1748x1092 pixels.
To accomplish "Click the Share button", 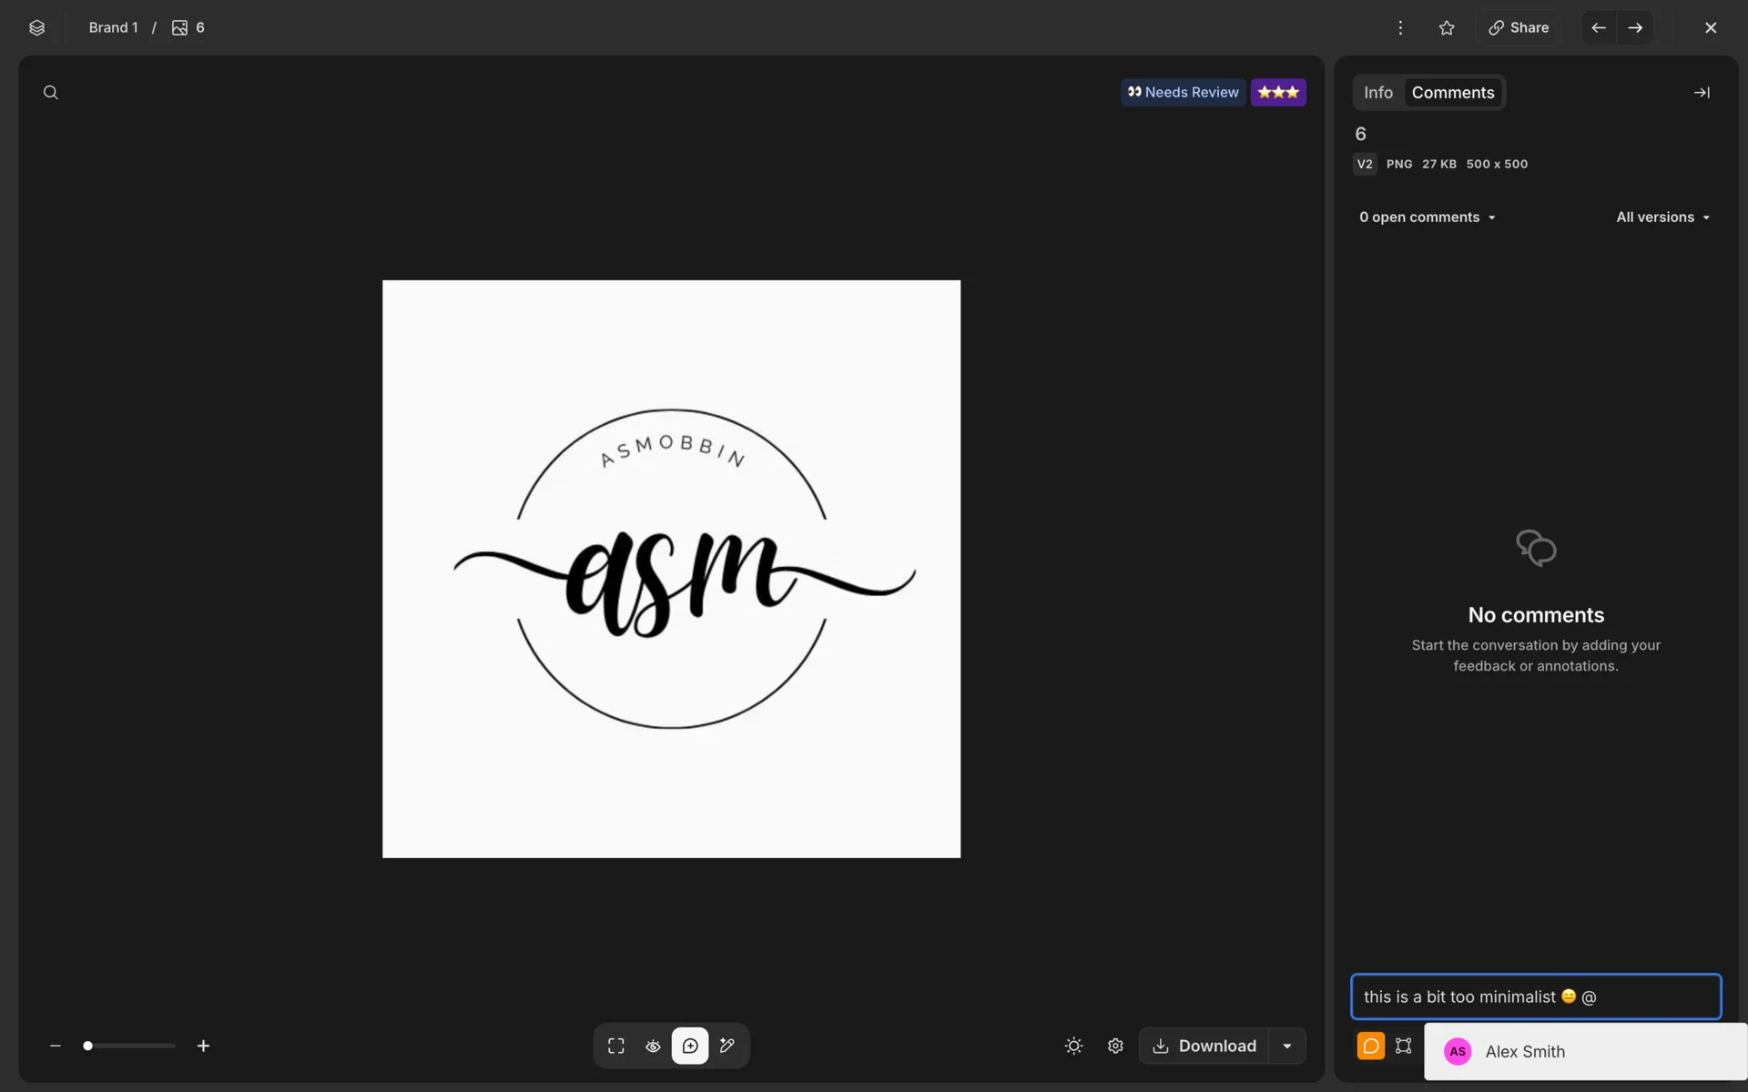I will pyautogui.click(x=1519, y=27).
